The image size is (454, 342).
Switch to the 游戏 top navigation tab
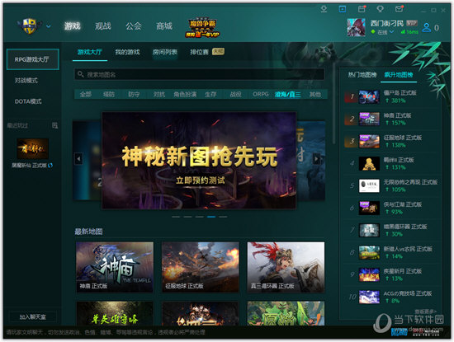73,26
